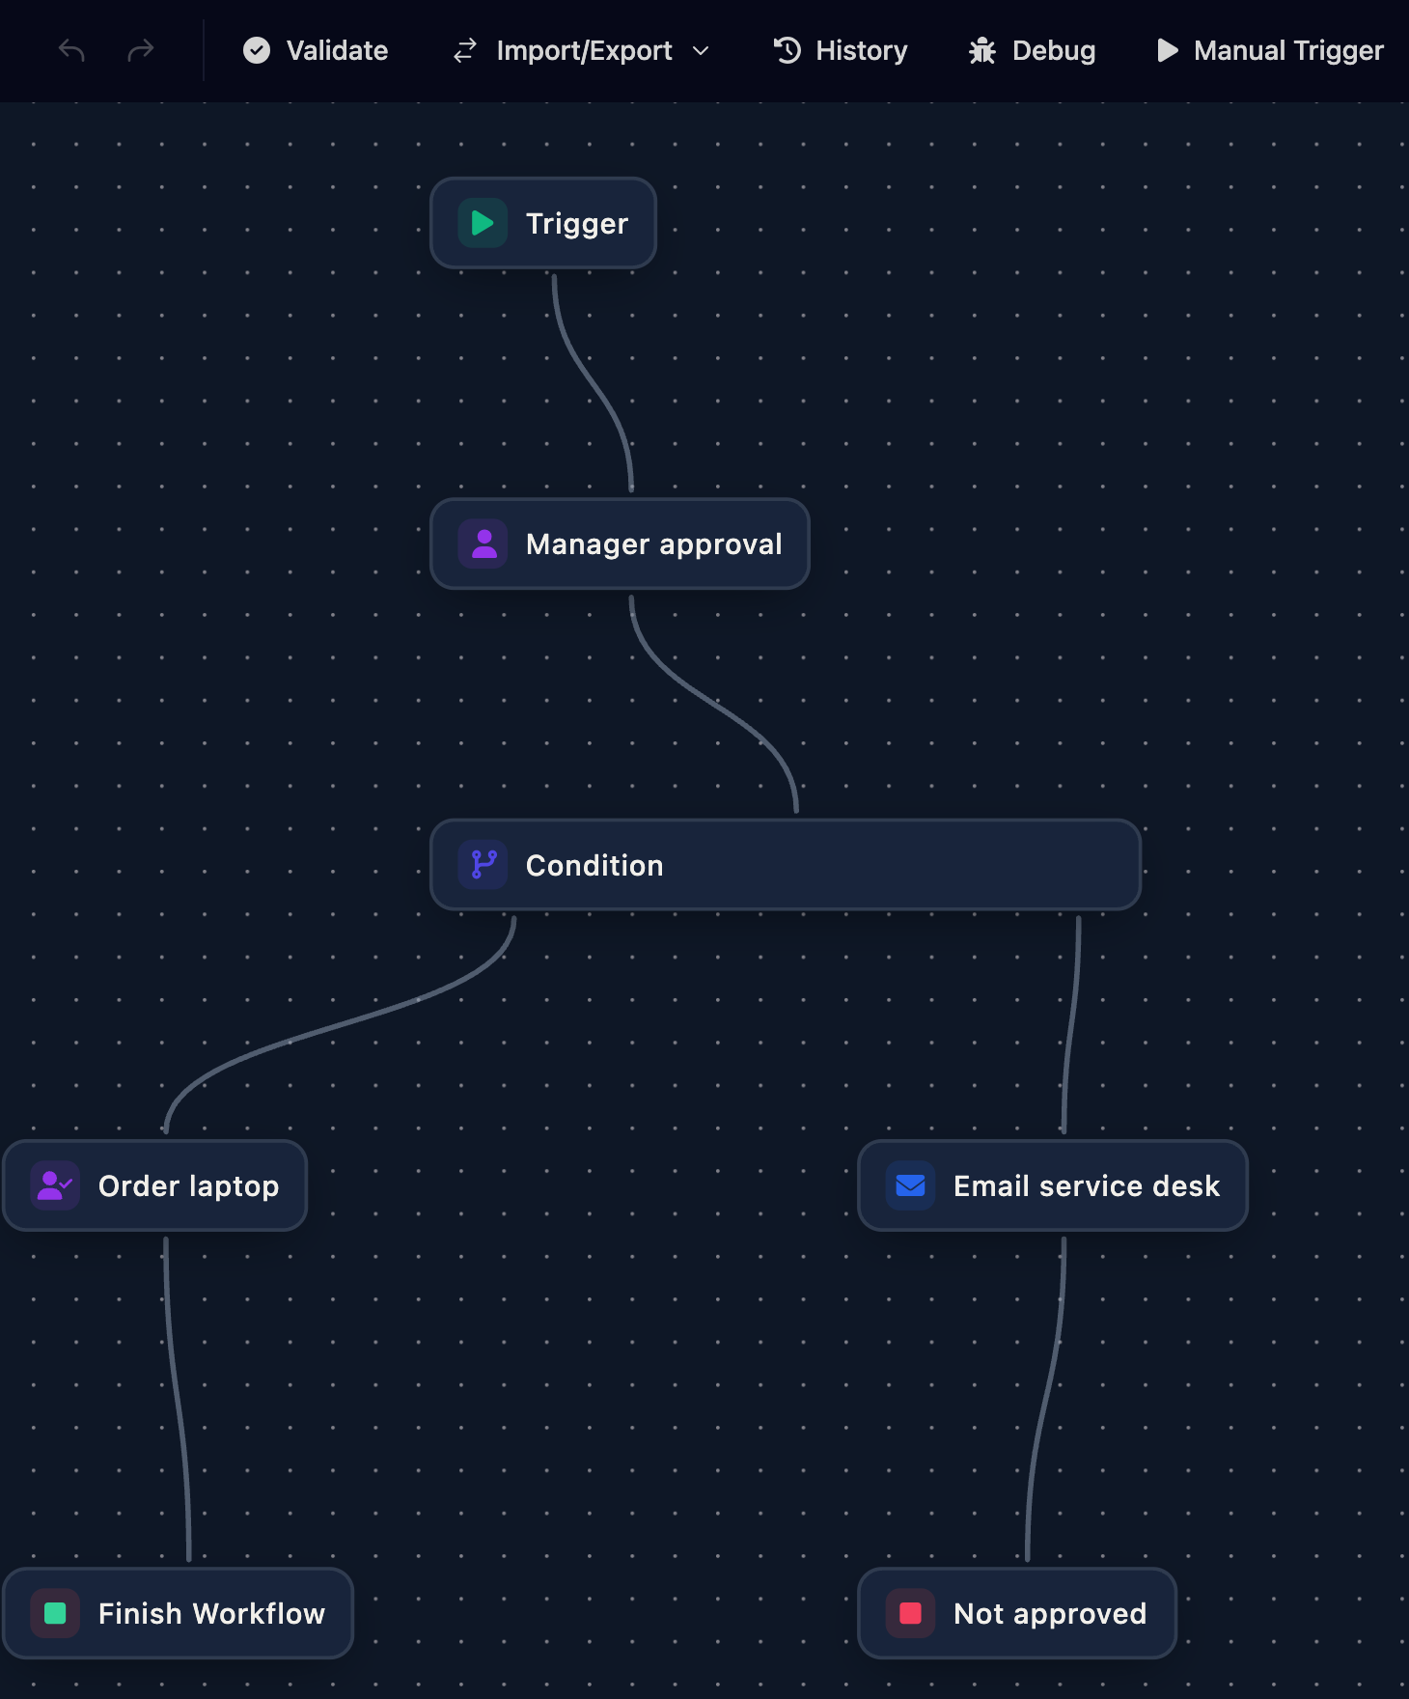
Task: Select the connector from Order laptop to Finish Workflow
Action: pos(177,1400)
